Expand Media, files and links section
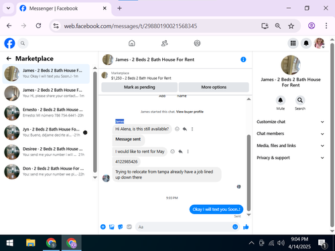Viewport: 335px width, 251px height. coord(290,146)
